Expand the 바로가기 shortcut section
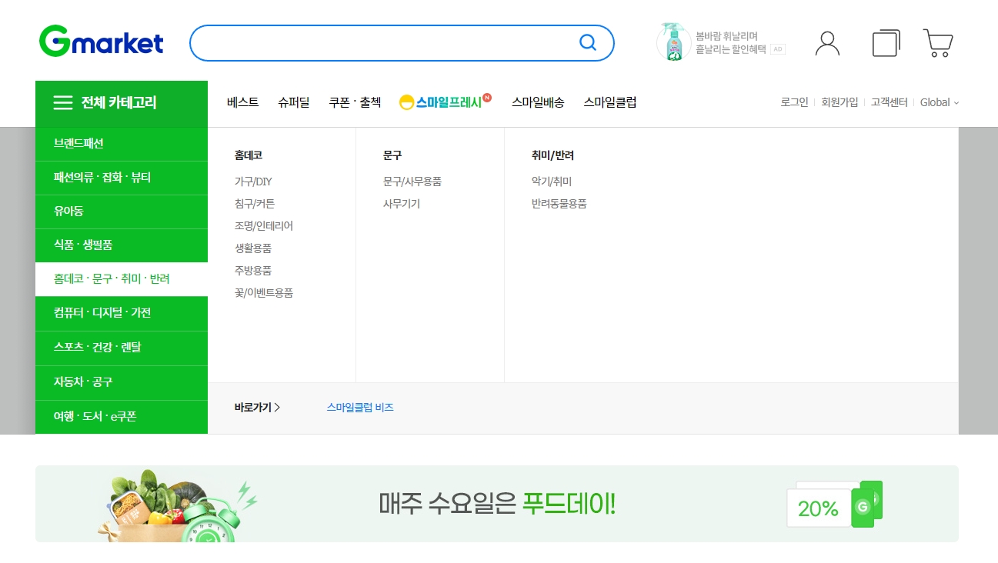This screenshot has width=998, height=563. pyautogui.click(x=257, y=408)
